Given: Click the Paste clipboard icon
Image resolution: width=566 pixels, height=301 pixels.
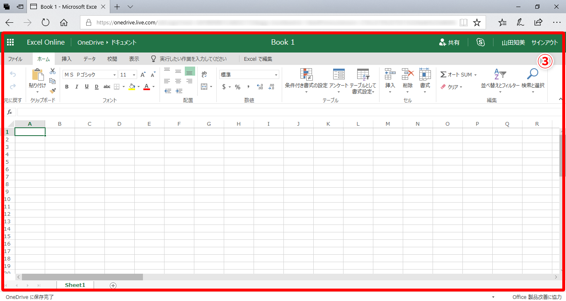Looking at the screenshot, I should click(x=37, y=74).
